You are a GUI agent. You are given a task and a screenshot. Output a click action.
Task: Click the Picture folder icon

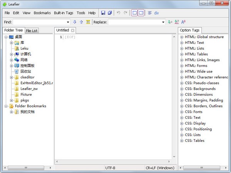[17, 95]
